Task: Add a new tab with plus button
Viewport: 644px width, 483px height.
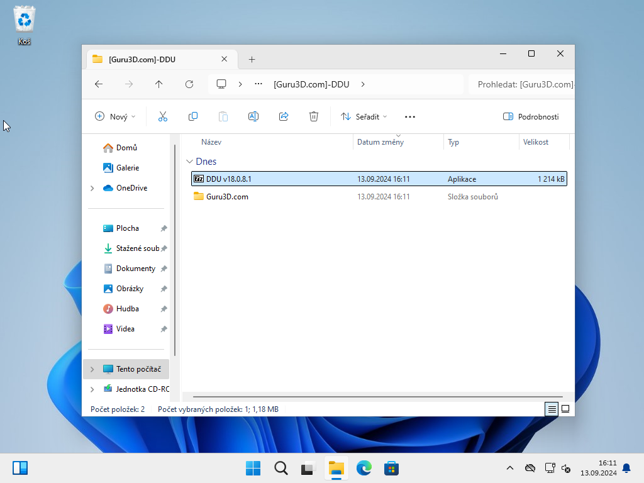Action: 252,59
